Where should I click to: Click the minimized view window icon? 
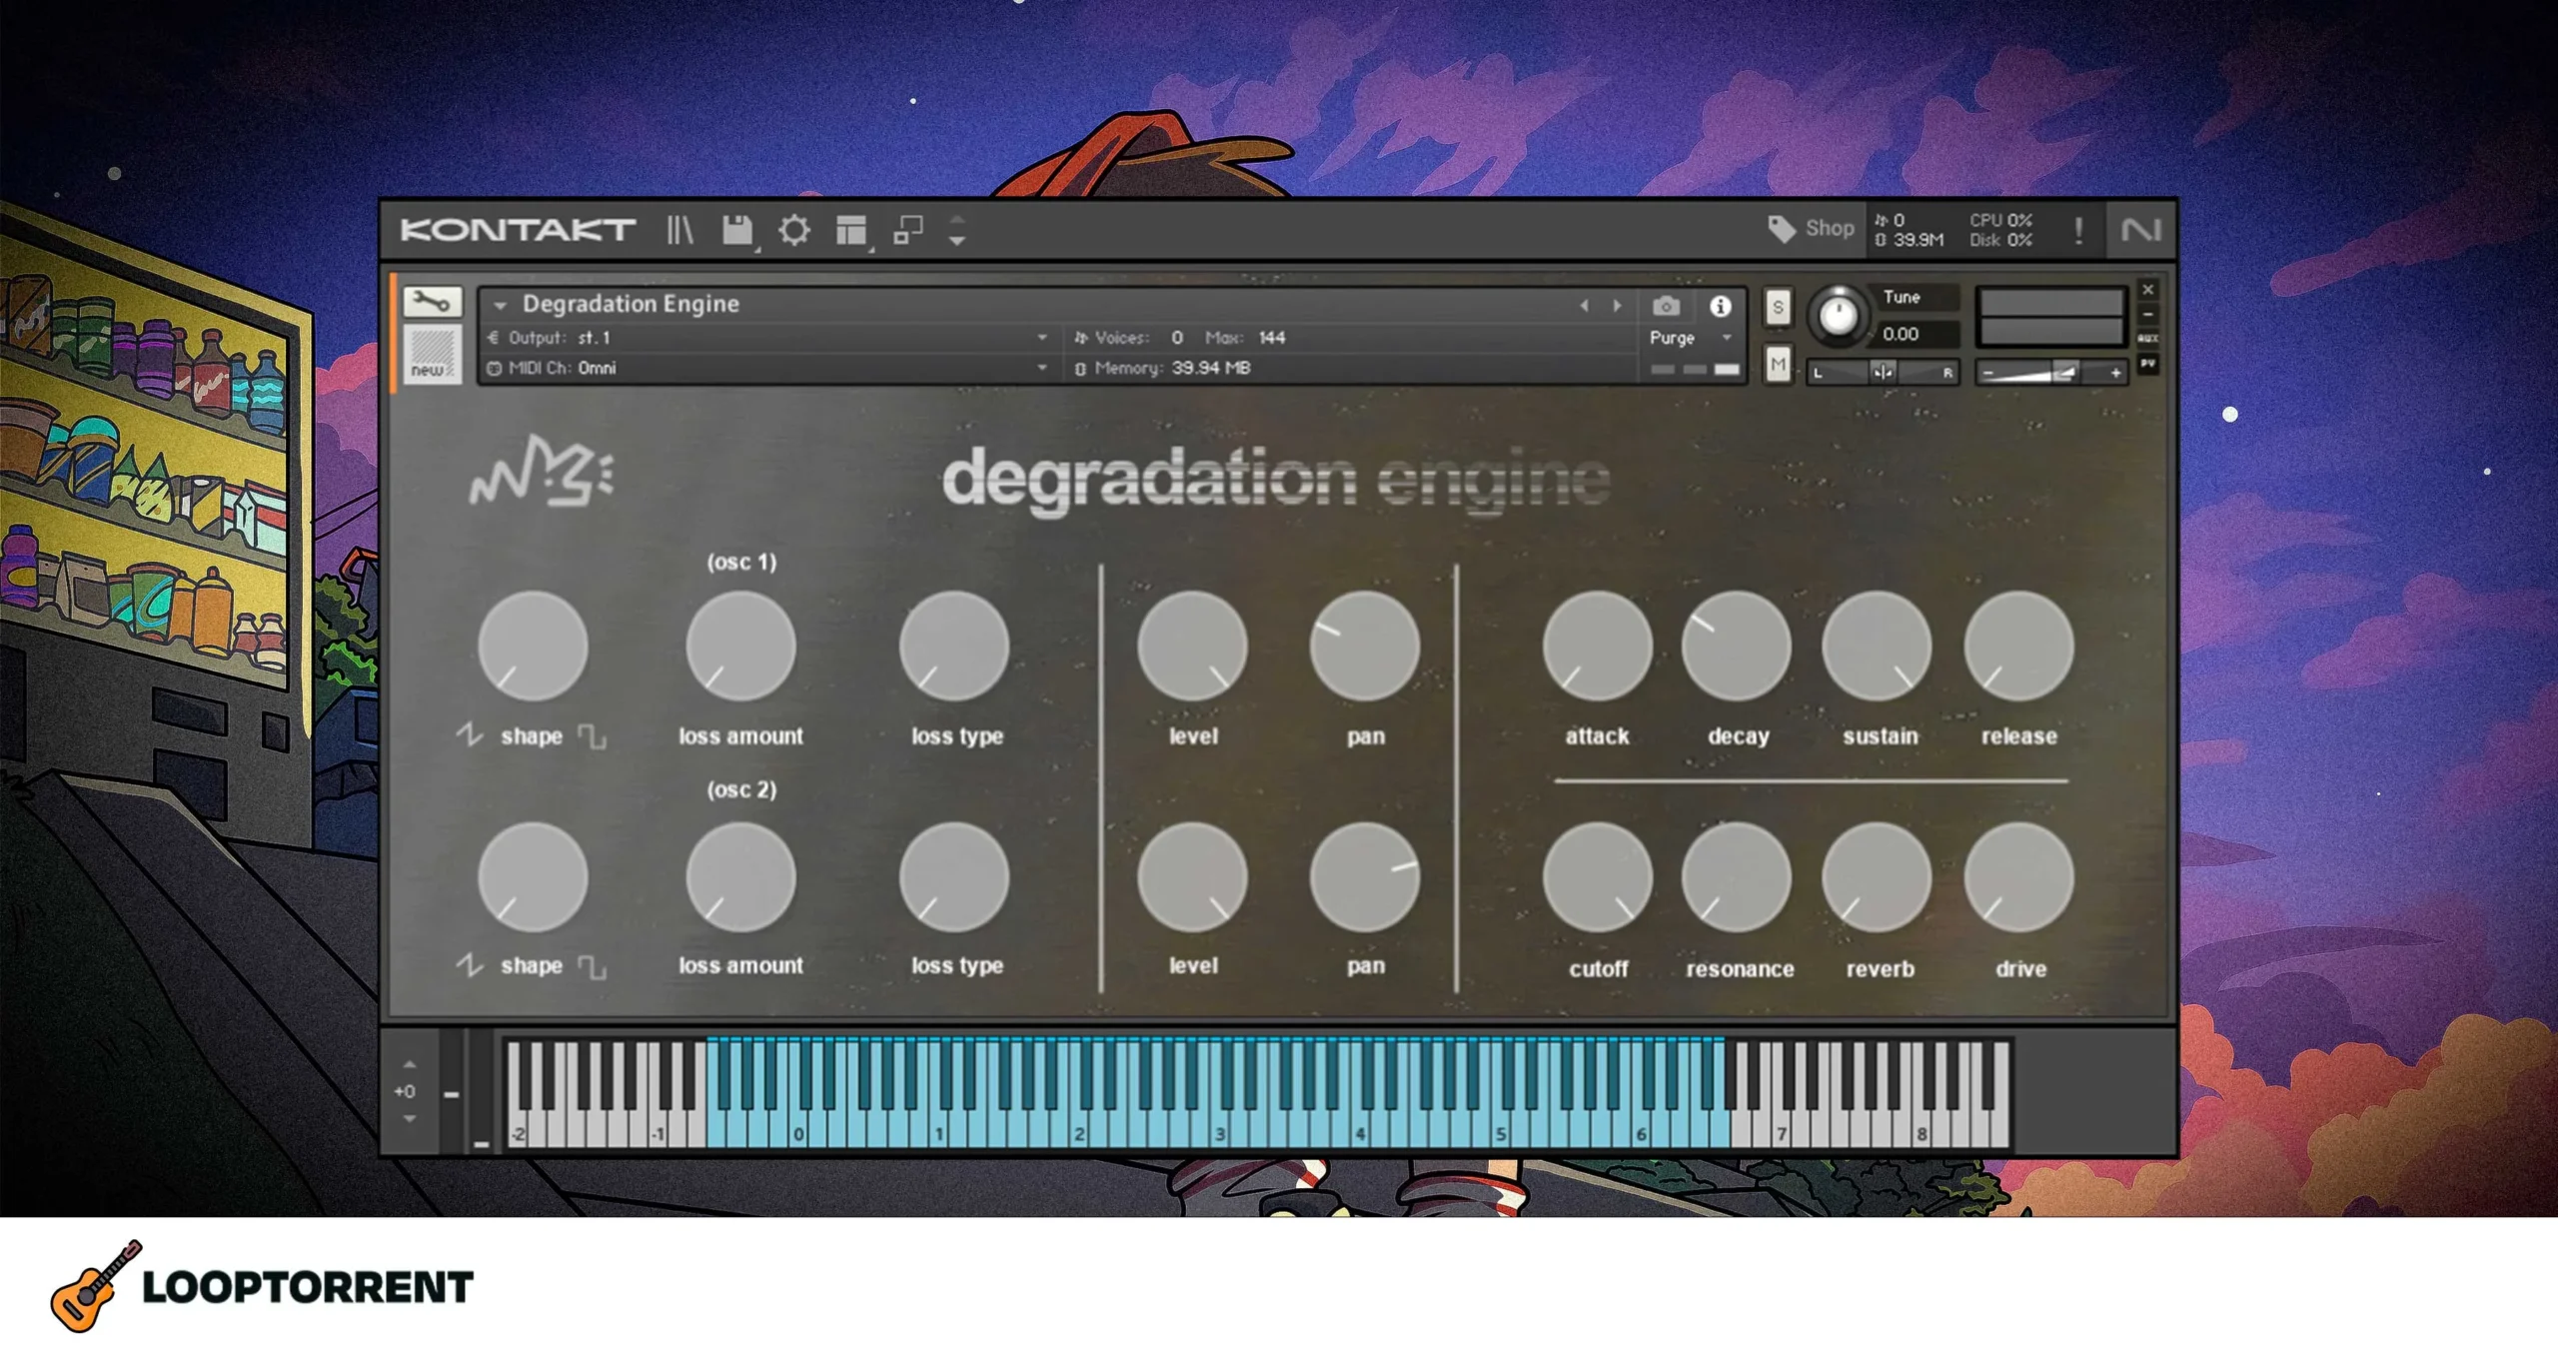[x=907, y=230]
